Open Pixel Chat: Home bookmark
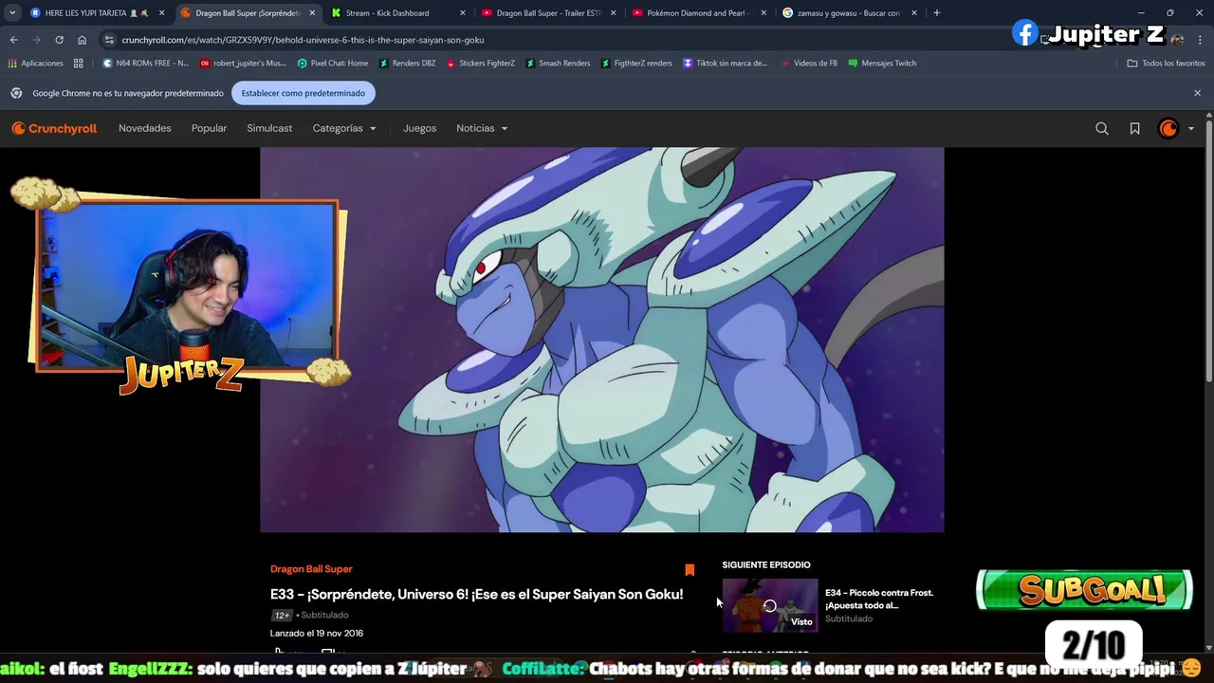 tap(332, 64)
